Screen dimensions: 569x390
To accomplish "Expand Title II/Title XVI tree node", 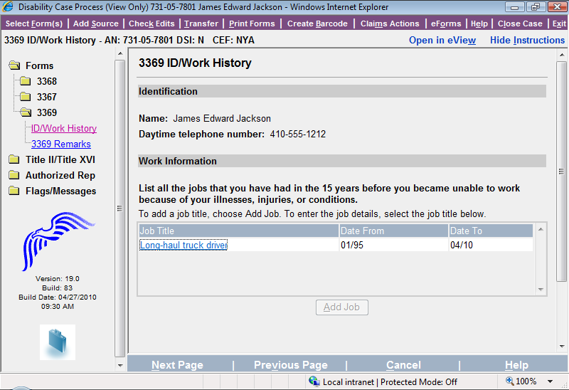I will click(x=60, y=160).
